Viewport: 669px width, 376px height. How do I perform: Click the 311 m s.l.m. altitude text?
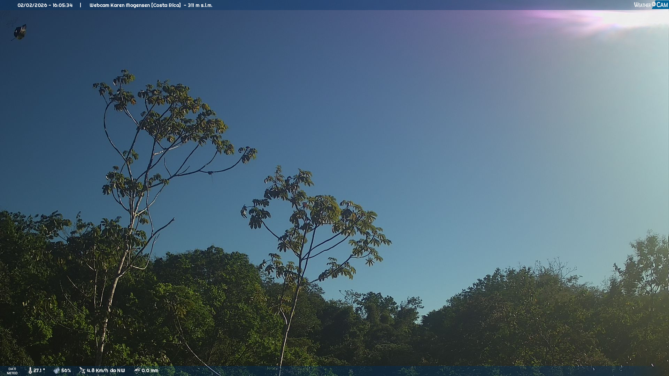pos(200,5)
